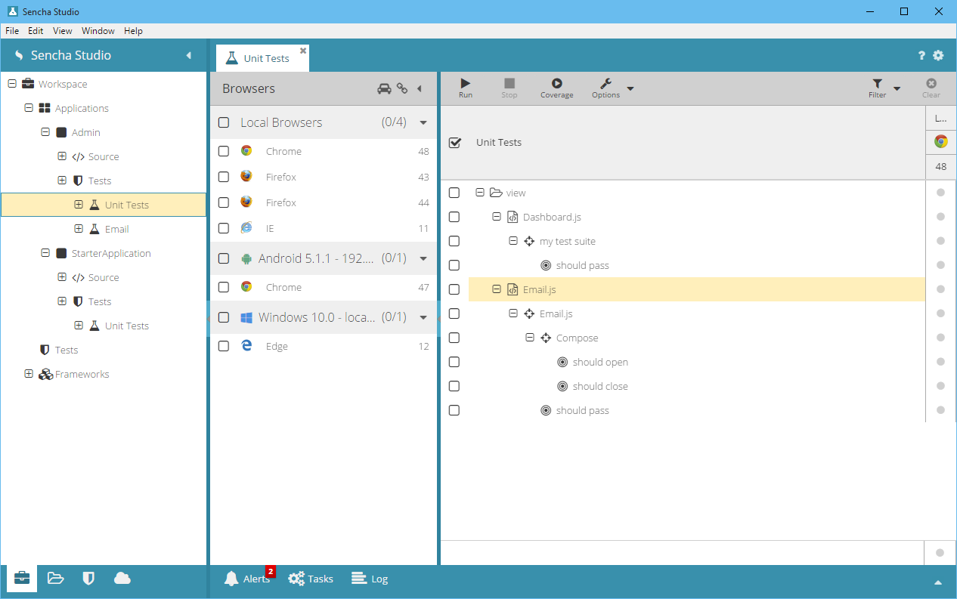Select the should close test
This screenshot has height=599, width=957.
coord(600,386)
